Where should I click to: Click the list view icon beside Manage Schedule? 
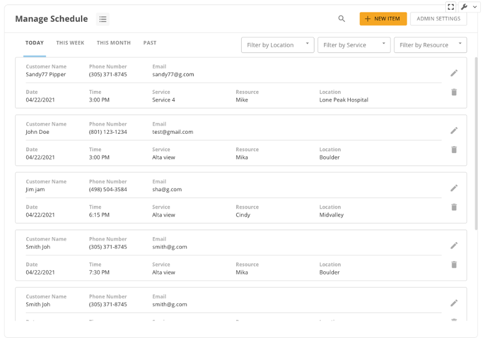[103, 19]
